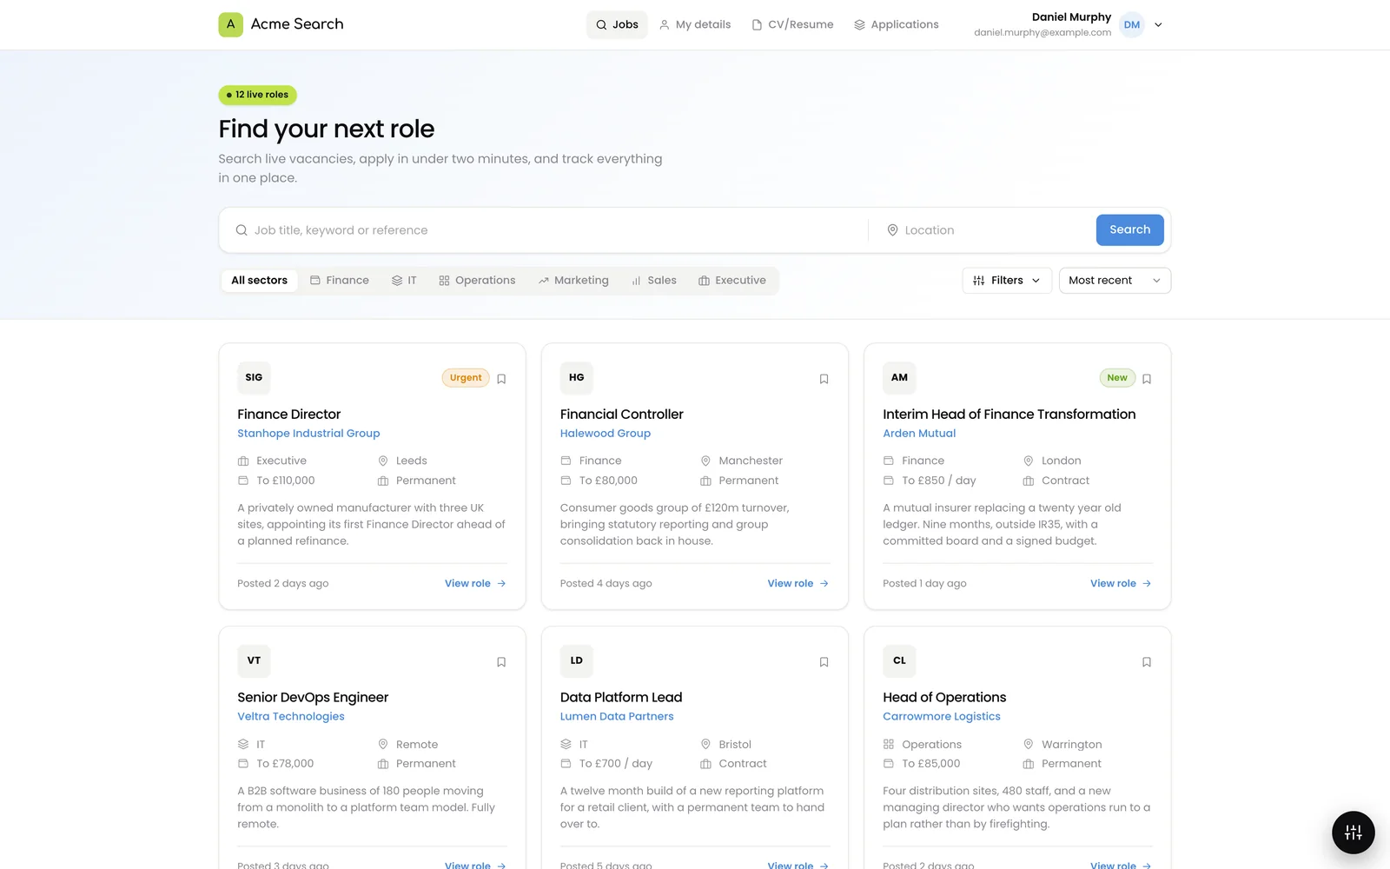Click the To £850 / day salary text
Screen dimensions: 1390x869
pyautogui.click(x=939, y=481)
